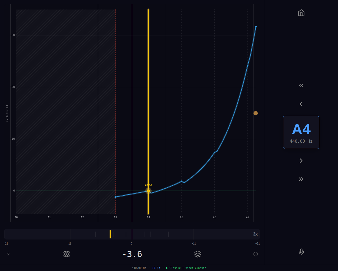
Task: Change the 3x zoom on cents meter
Action: tap(255, 234)
